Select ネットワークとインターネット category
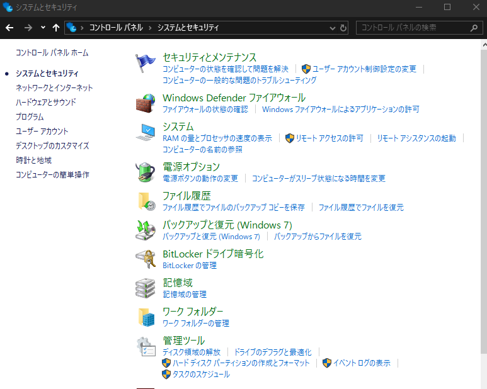The height and width of the screenshot is (389, 487). coord(54,87)
